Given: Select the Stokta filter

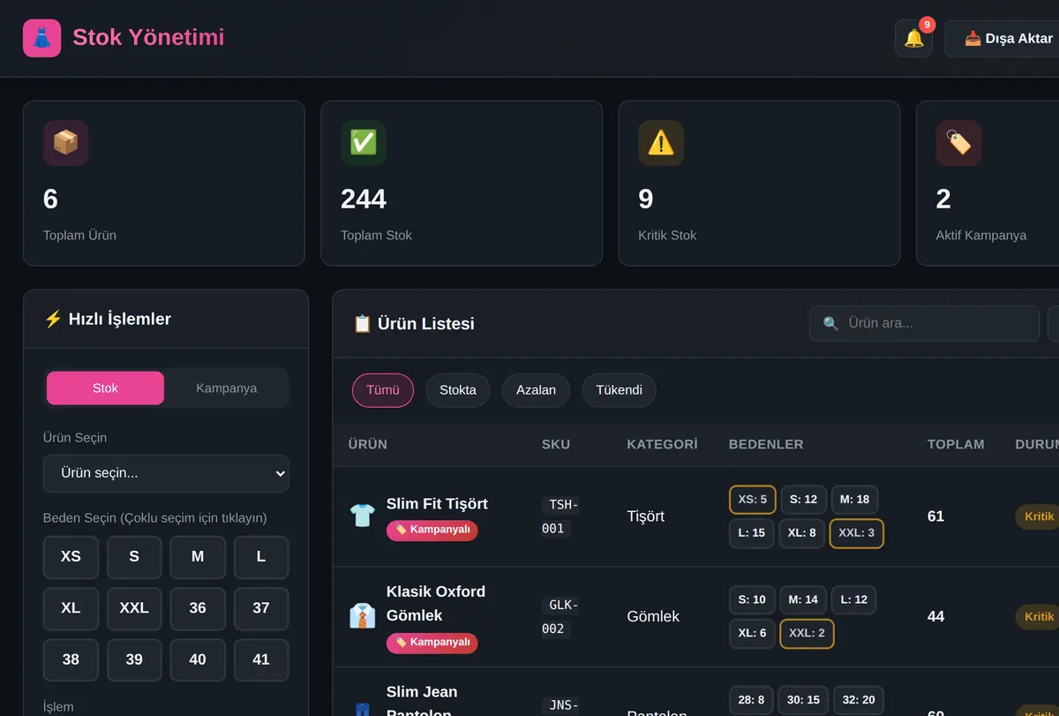Looking at the screenshot, I should point(458,390).
